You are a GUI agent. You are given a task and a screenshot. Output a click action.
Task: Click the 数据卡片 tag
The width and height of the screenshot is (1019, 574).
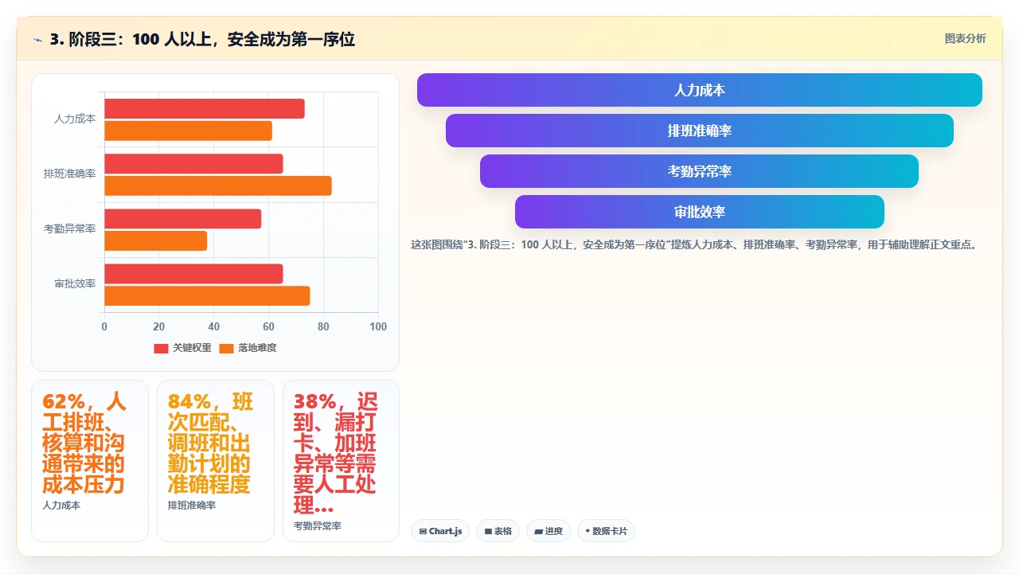click(606, 531)
